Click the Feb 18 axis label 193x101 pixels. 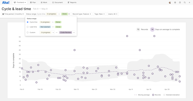click(x=40, y=89)
